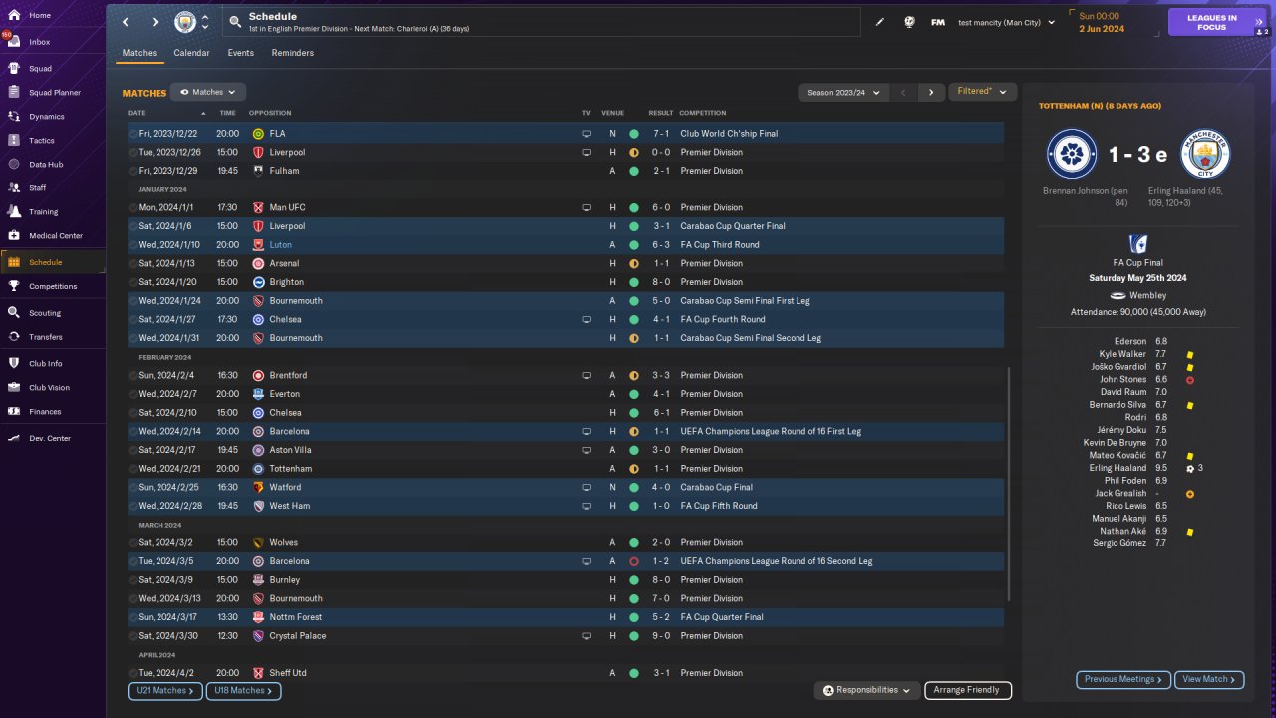Switch to the Reminders tab
The width and height of the screenshot is (1276, 718).
pos(292,53)
